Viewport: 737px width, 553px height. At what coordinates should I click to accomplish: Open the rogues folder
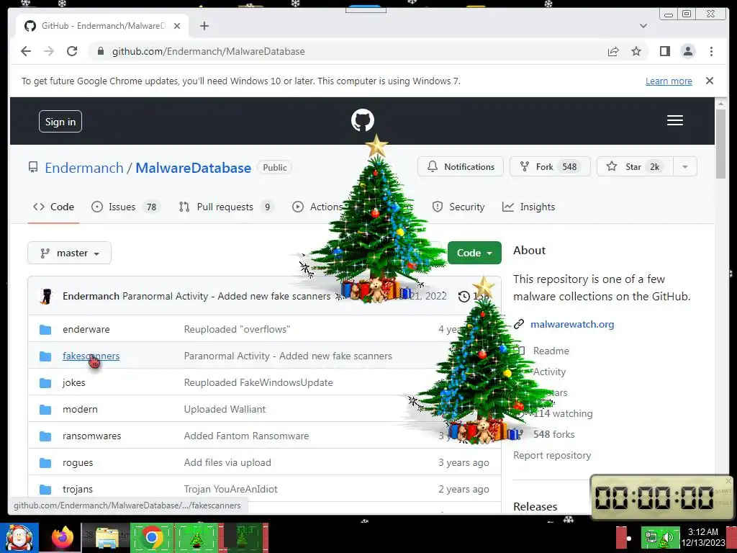(x=78, y=463)
